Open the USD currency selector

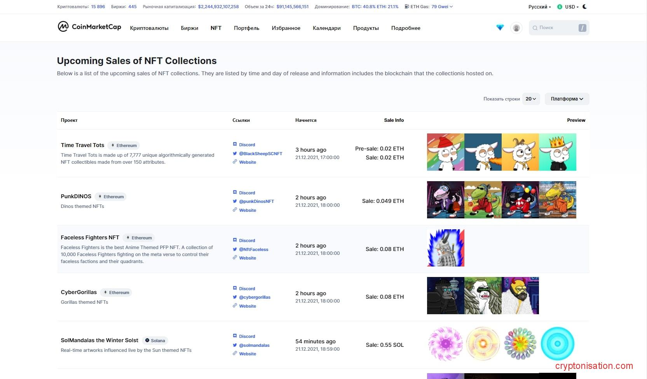pos(568,7)
